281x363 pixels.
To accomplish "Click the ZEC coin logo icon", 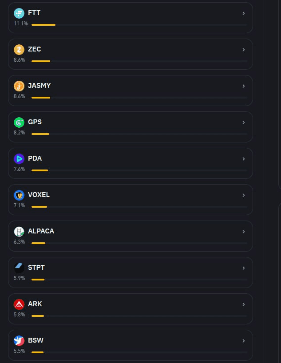I will point(19,49).
